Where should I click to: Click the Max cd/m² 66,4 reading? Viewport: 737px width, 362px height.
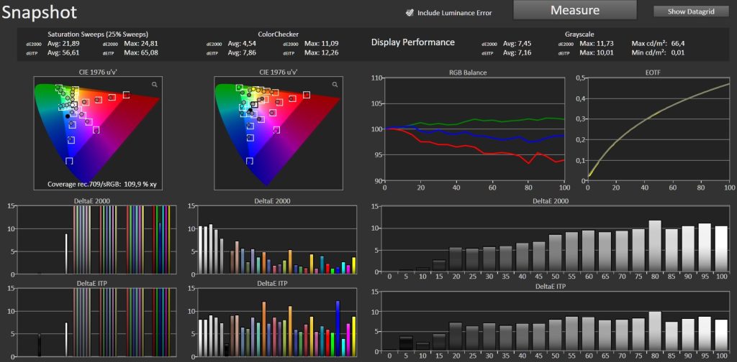[x=658, y=44]
